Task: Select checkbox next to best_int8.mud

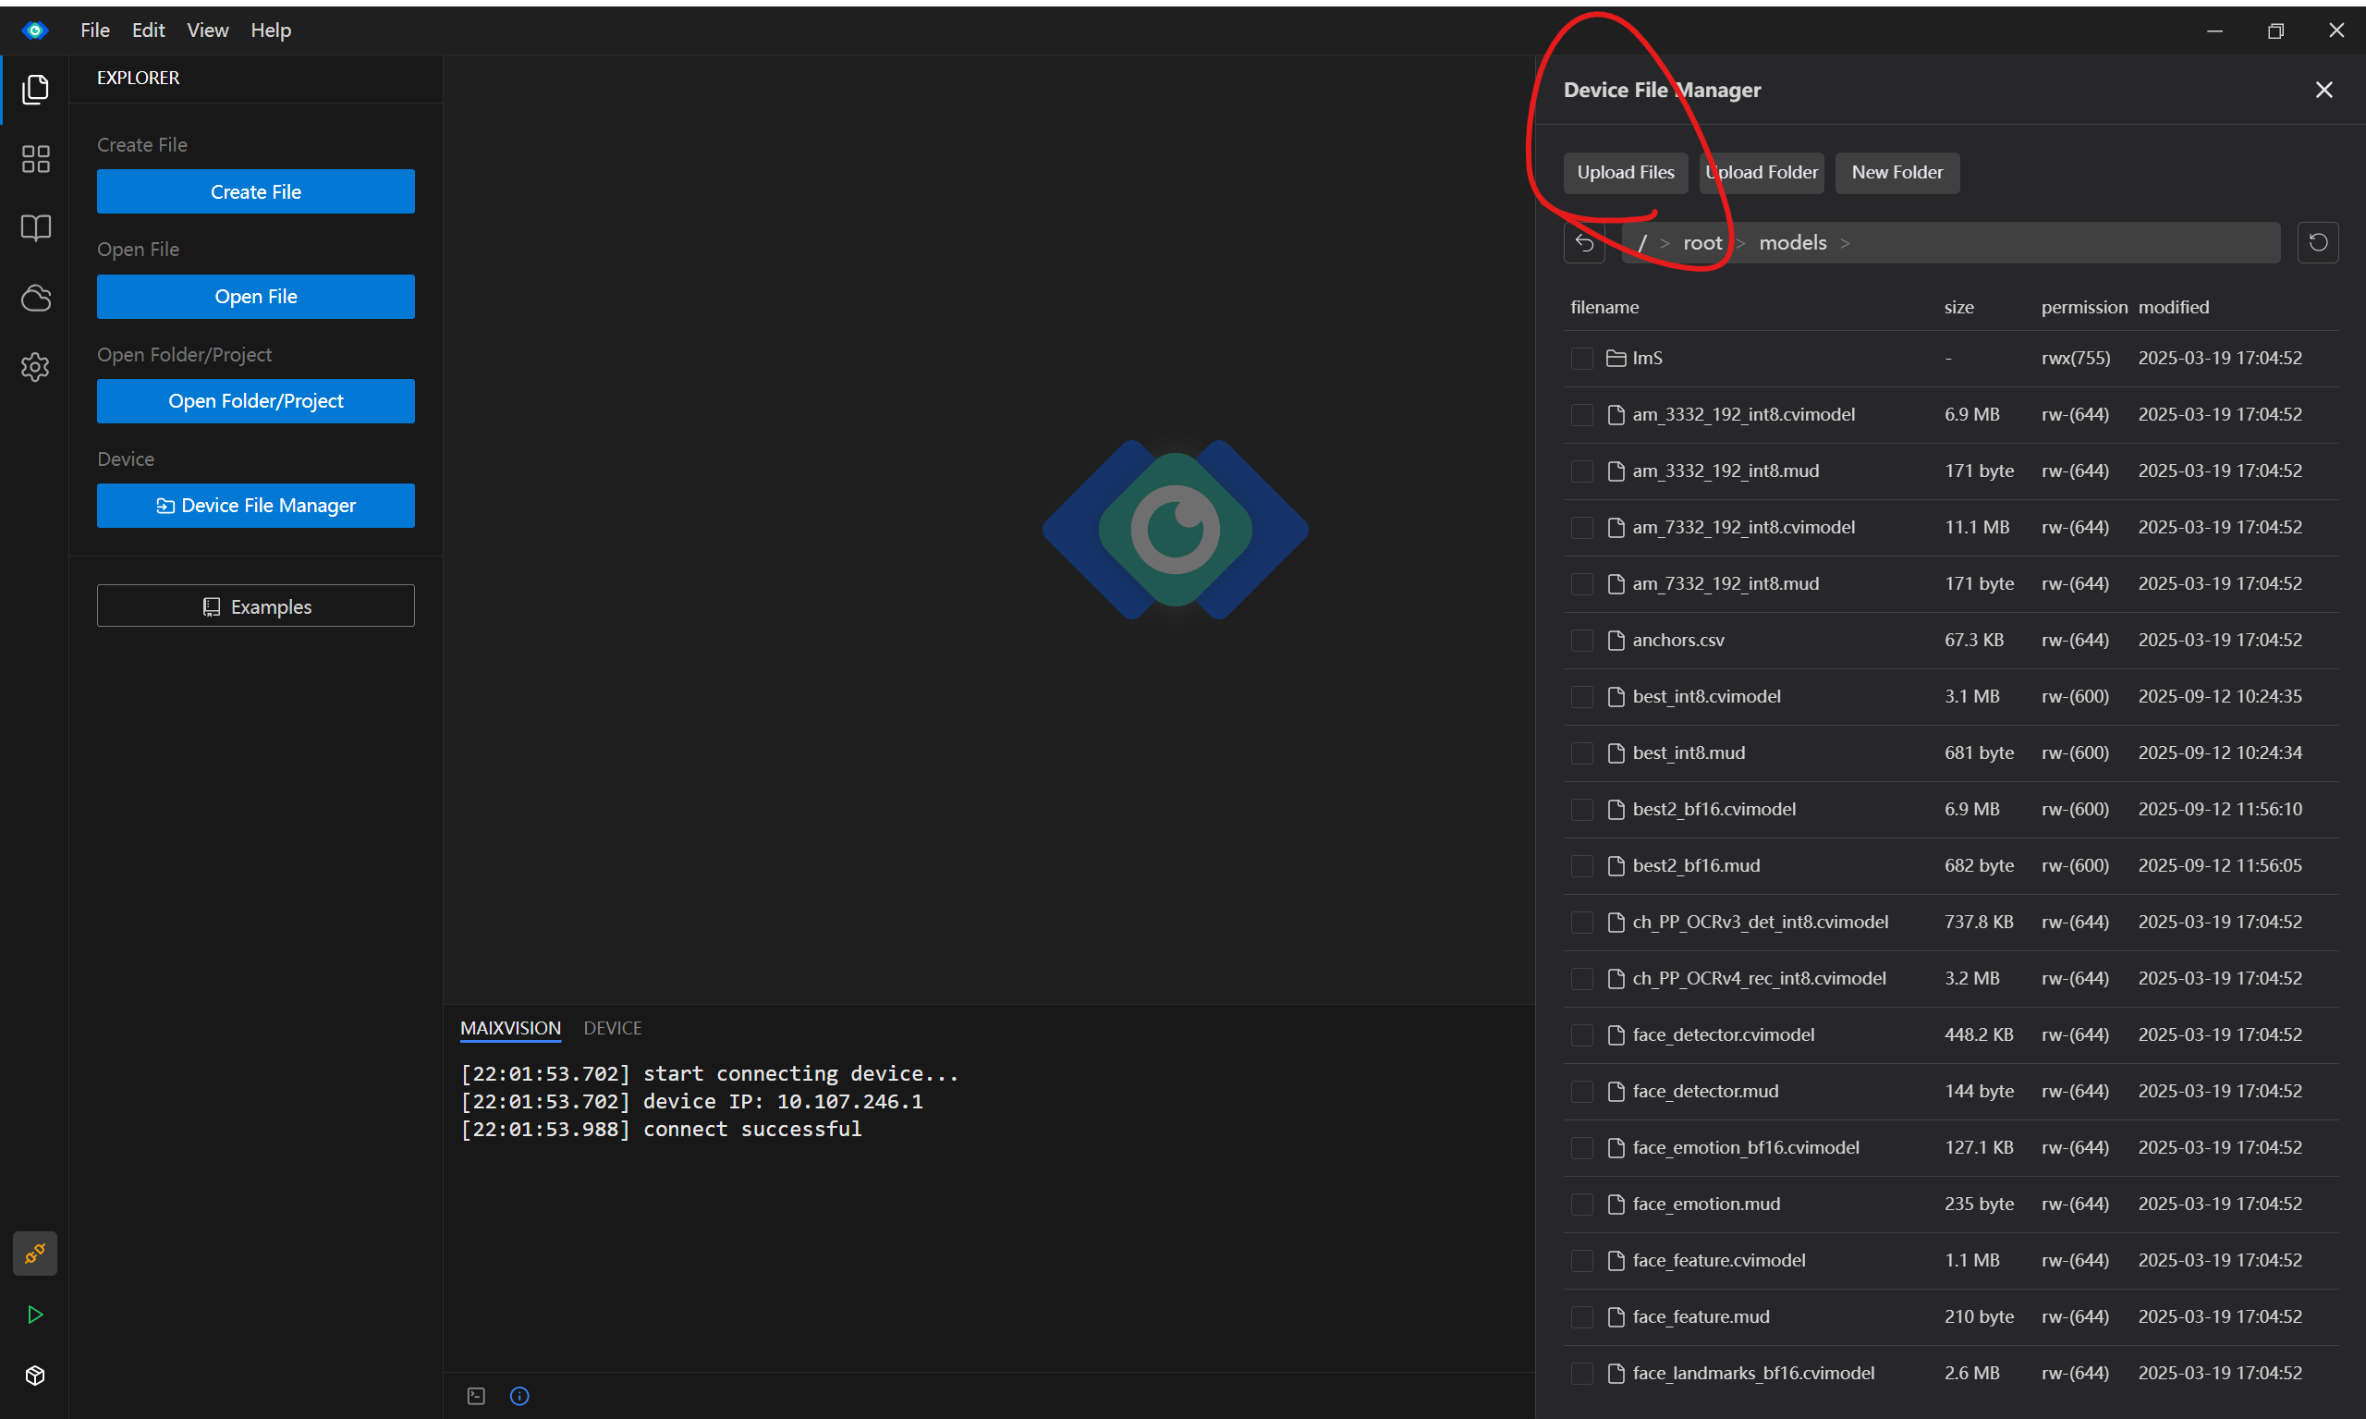Action: tap(1581, 753)
